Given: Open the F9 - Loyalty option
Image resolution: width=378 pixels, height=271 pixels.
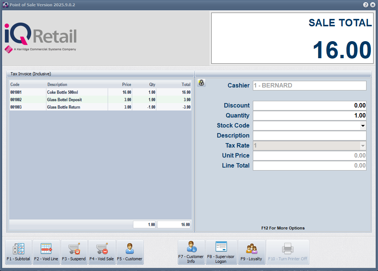Looking at the screenshot, I should tap(252, 252).
